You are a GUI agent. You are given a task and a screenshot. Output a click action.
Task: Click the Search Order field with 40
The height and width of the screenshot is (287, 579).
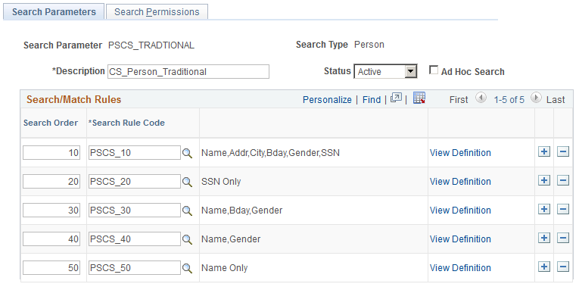point(51,239)
